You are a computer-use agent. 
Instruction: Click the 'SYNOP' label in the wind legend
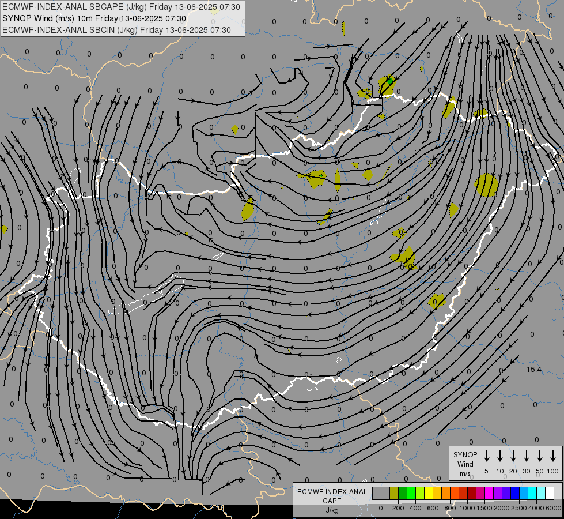point(465,455)
